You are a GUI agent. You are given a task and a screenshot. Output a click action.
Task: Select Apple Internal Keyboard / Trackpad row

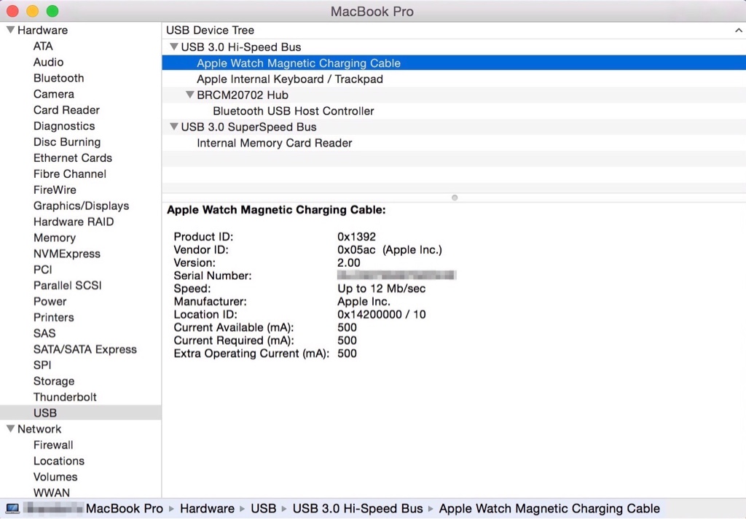pyautogui.click(x=454, y=79)
